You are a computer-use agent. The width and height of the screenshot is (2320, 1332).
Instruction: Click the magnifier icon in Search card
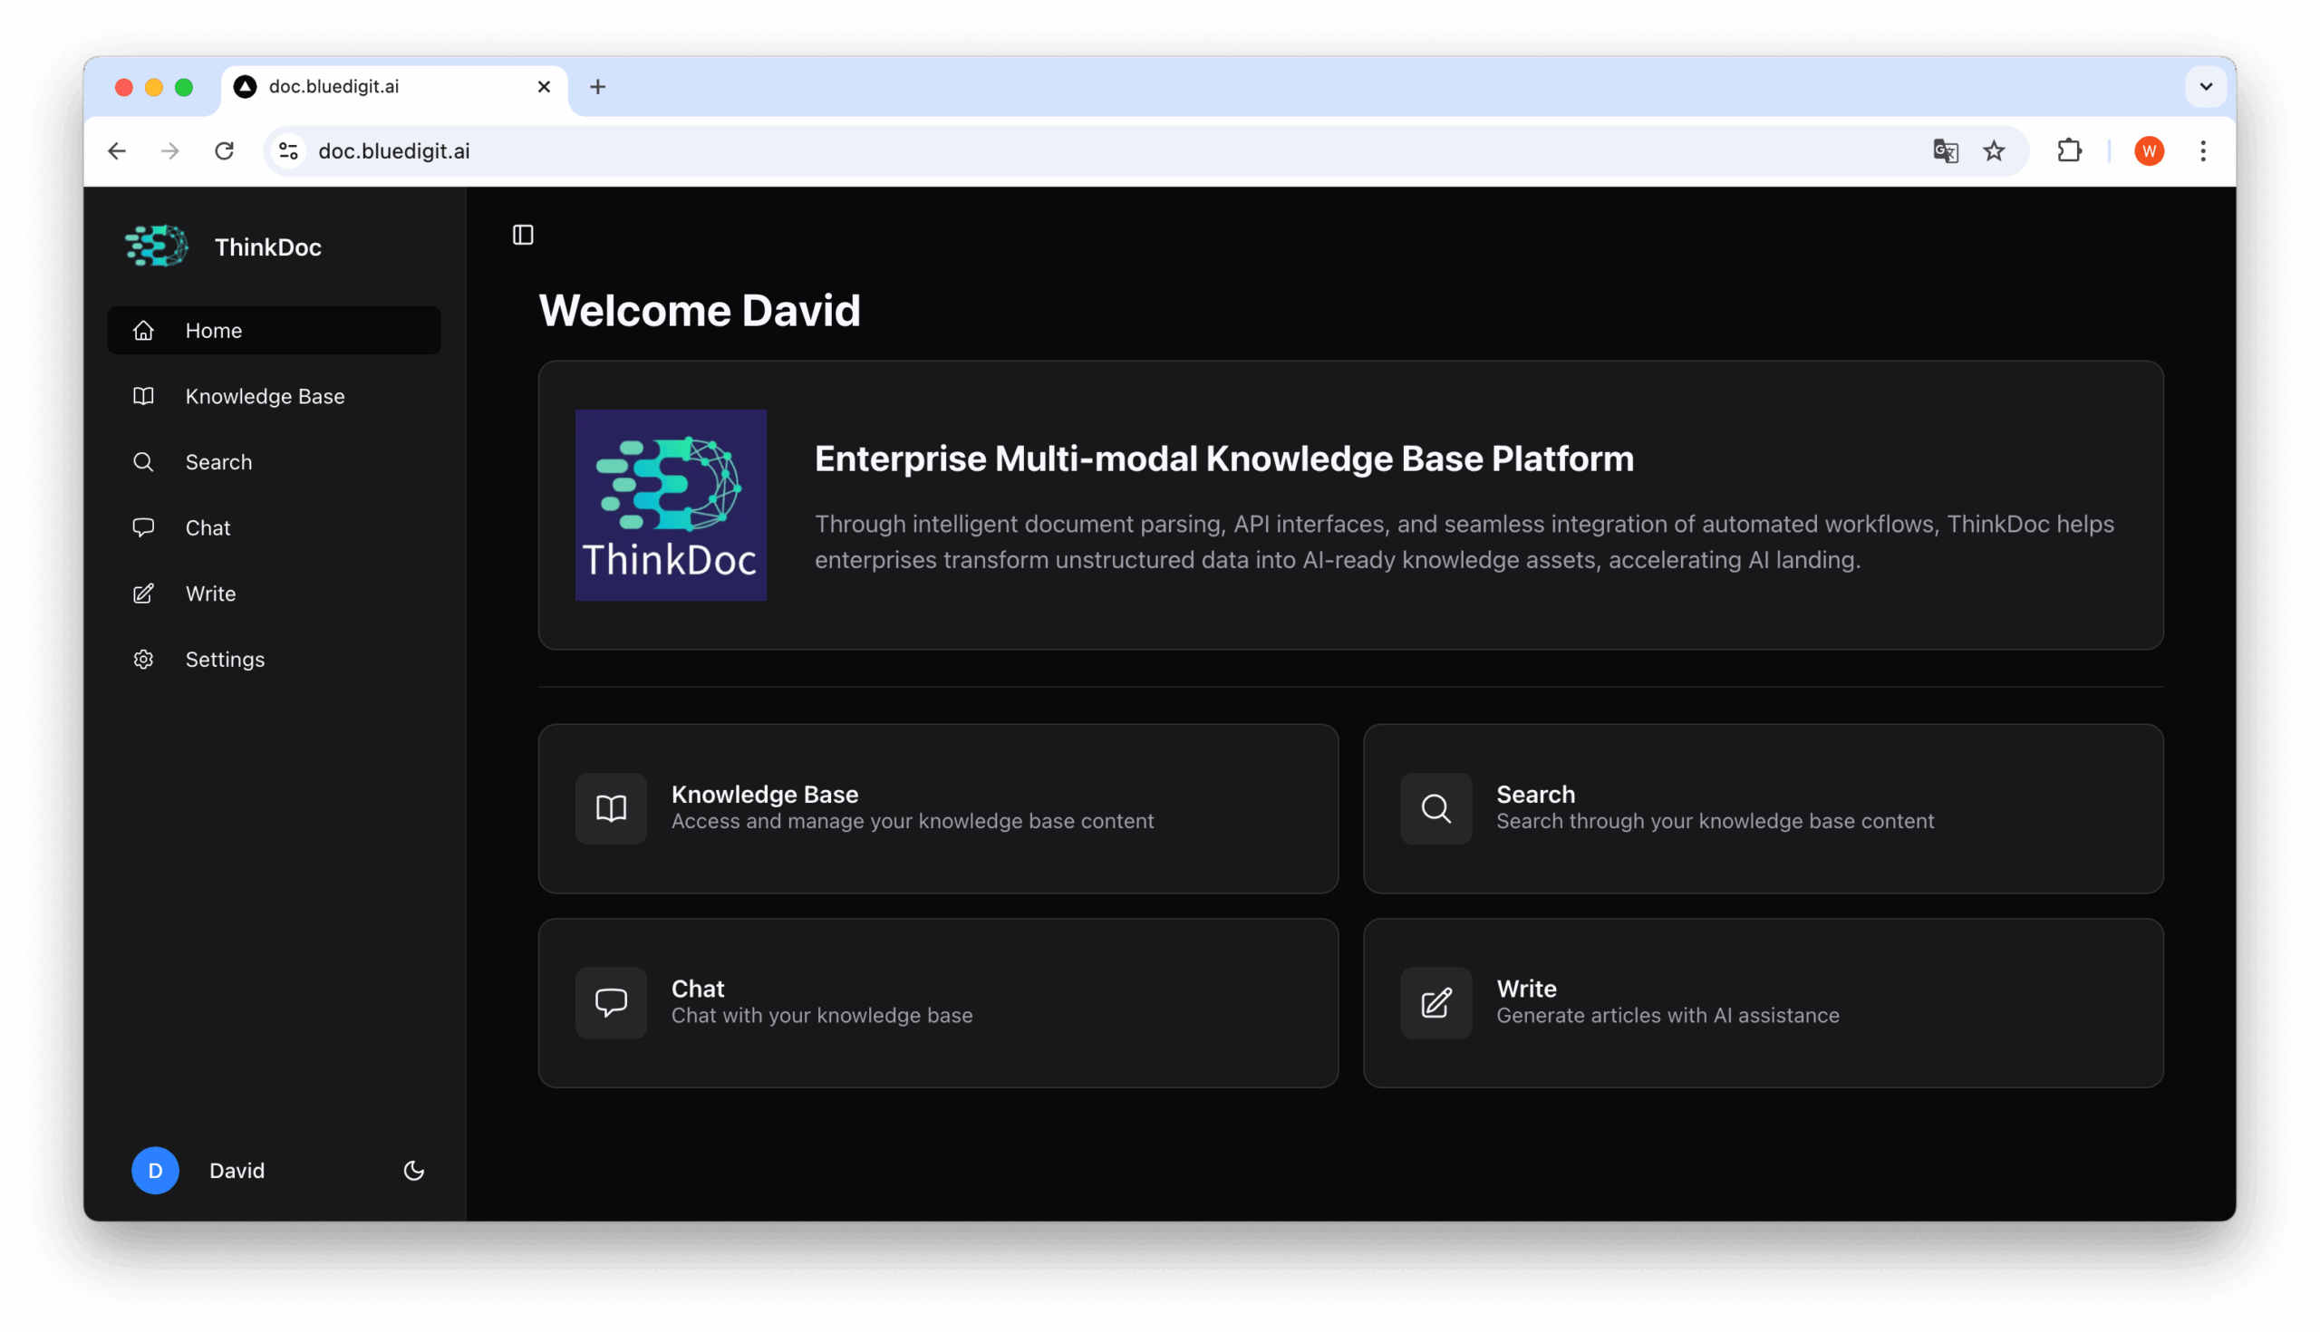[x=1435, y=808]
